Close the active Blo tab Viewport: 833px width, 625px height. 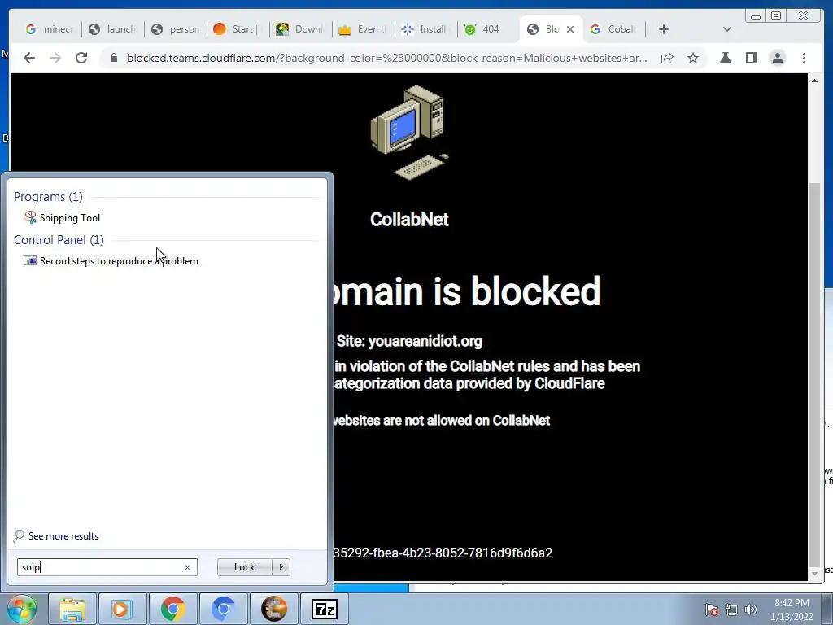click(x=570, y=29)
